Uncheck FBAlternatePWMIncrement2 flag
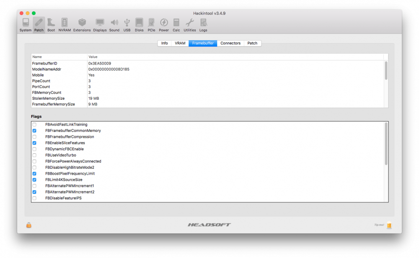 (x=34, y=192)
